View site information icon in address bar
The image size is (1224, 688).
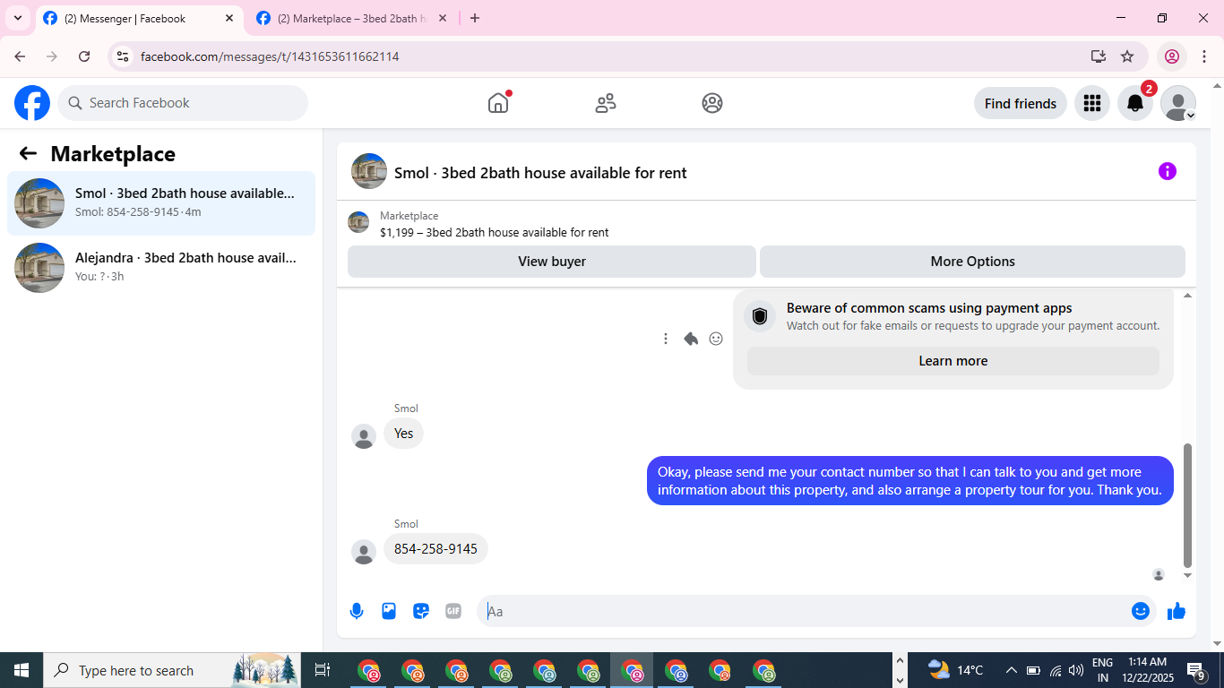[x=124, y=56]
